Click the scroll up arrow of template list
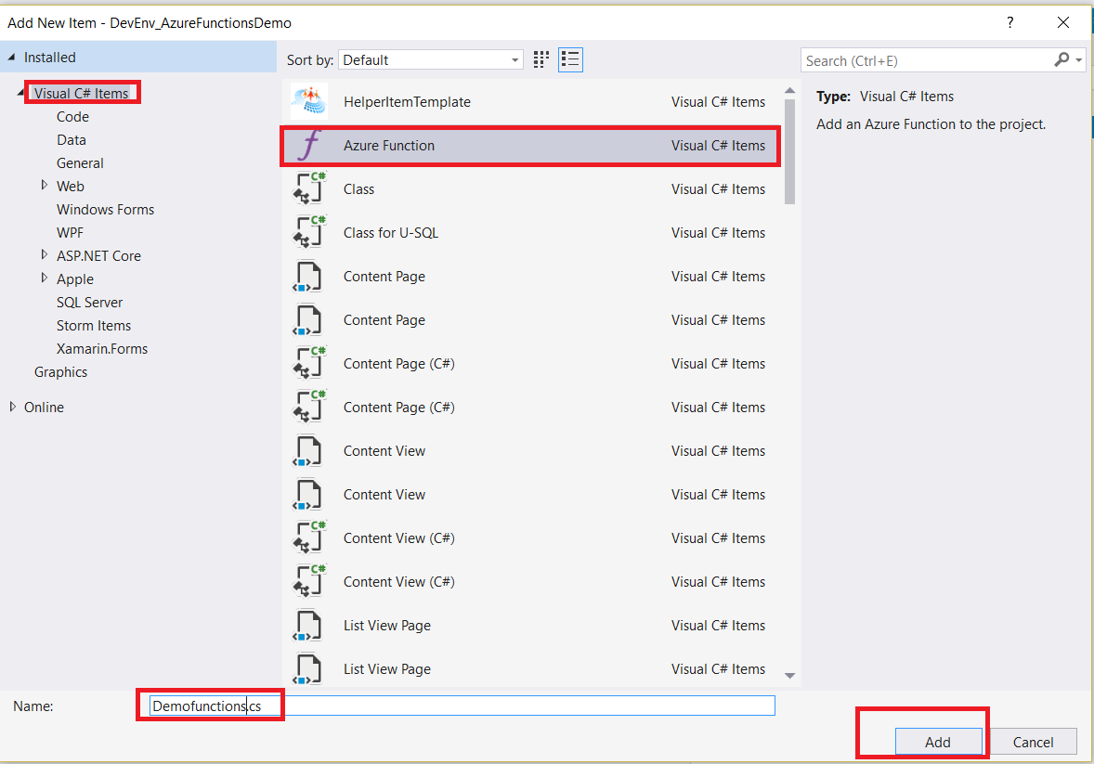Image resolution: width=1094 pixels, height=764 pixels. tap(789, 91)
